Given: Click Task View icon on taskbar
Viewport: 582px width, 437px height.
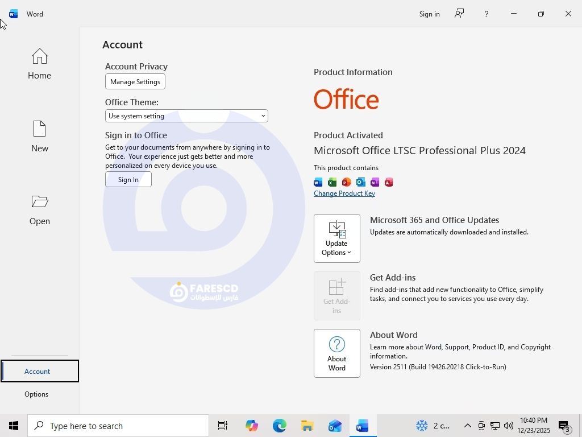Looking at the screenshot, I should point(223,426).
